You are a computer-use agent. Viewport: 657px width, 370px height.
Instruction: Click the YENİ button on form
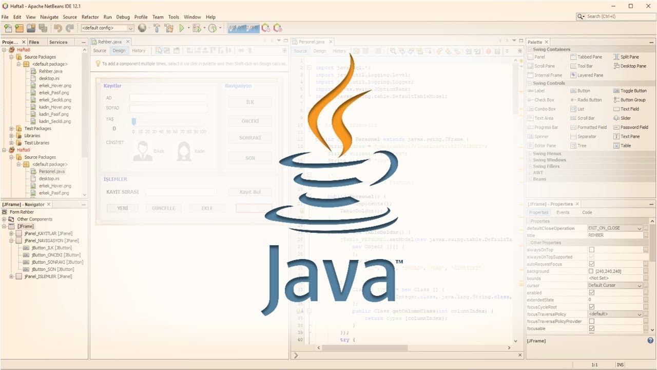[x=123, y=209]
